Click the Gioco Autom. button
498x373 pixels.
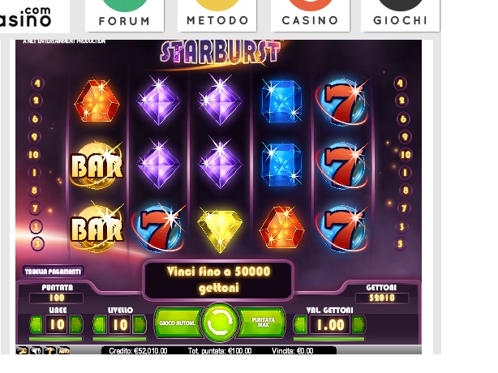pyautogui.click(x=178, y=324)
